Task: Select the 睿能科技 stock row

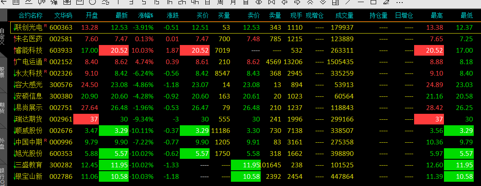Action: tap(29, 51)
